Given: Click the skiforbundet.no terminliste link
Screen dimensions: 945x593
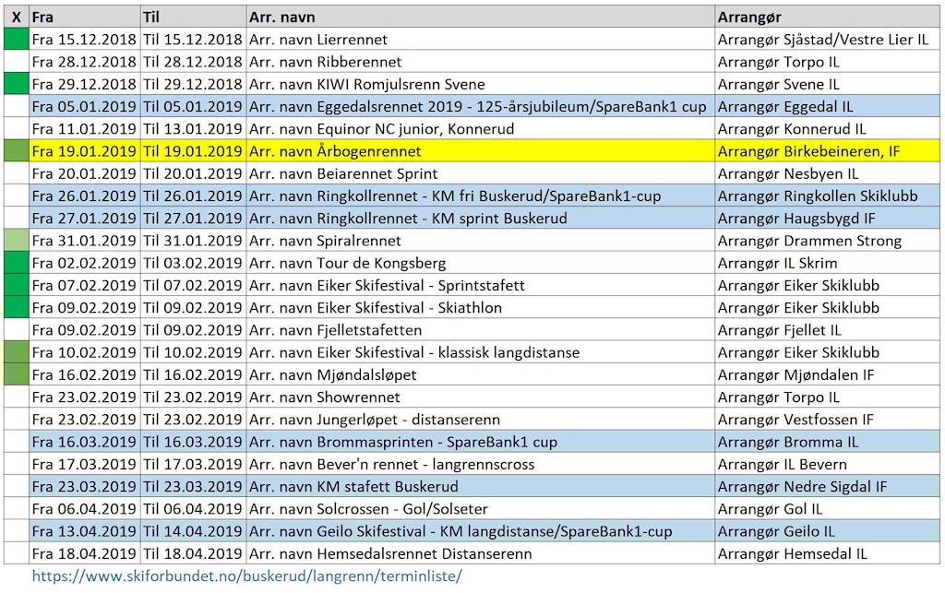Looking at the screenshot, I should [x=246, y=576].
